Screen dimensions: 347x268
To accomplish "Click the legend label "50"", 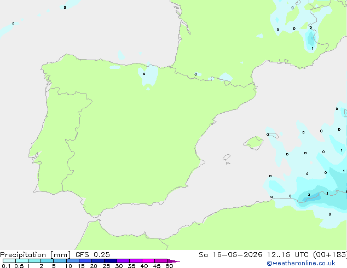I will (x=169, y=266).
